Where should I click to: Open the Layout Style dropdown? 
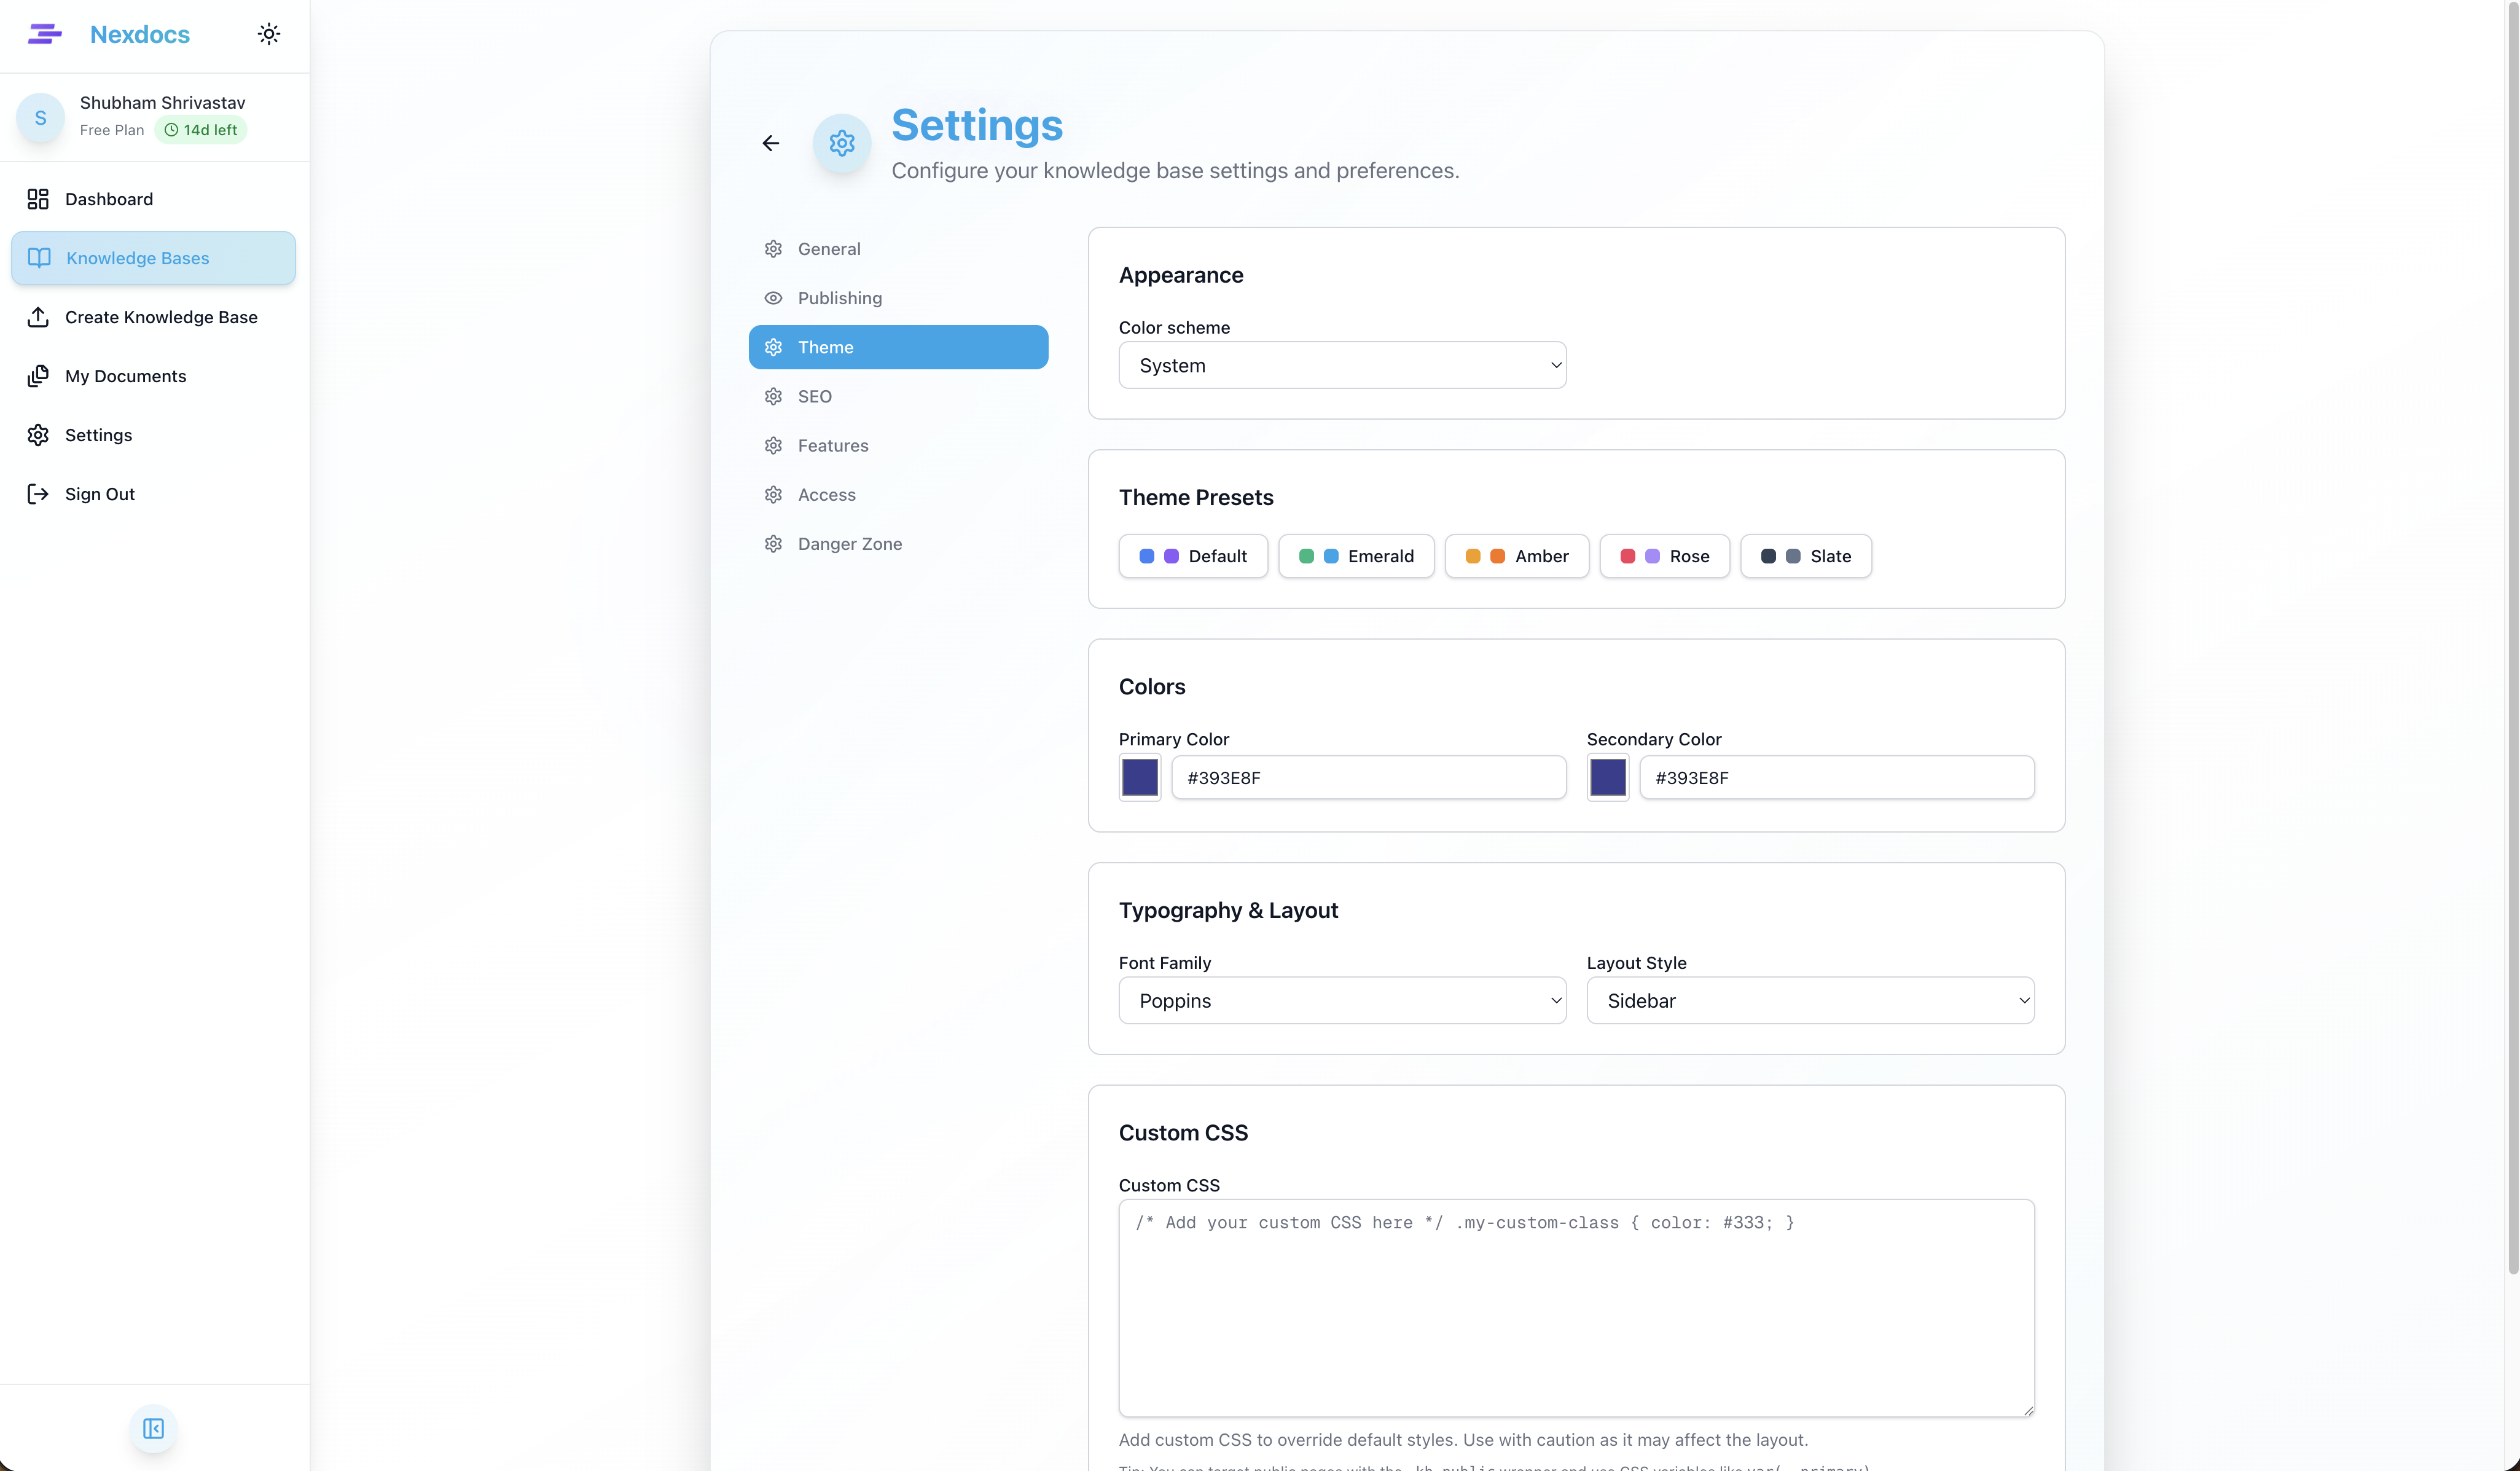pos(1809,1000)
